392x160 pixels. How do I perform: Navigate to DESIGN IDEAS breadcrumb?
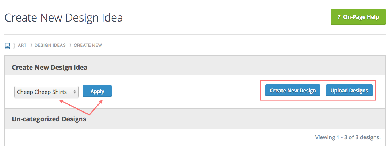coord(50,45)
